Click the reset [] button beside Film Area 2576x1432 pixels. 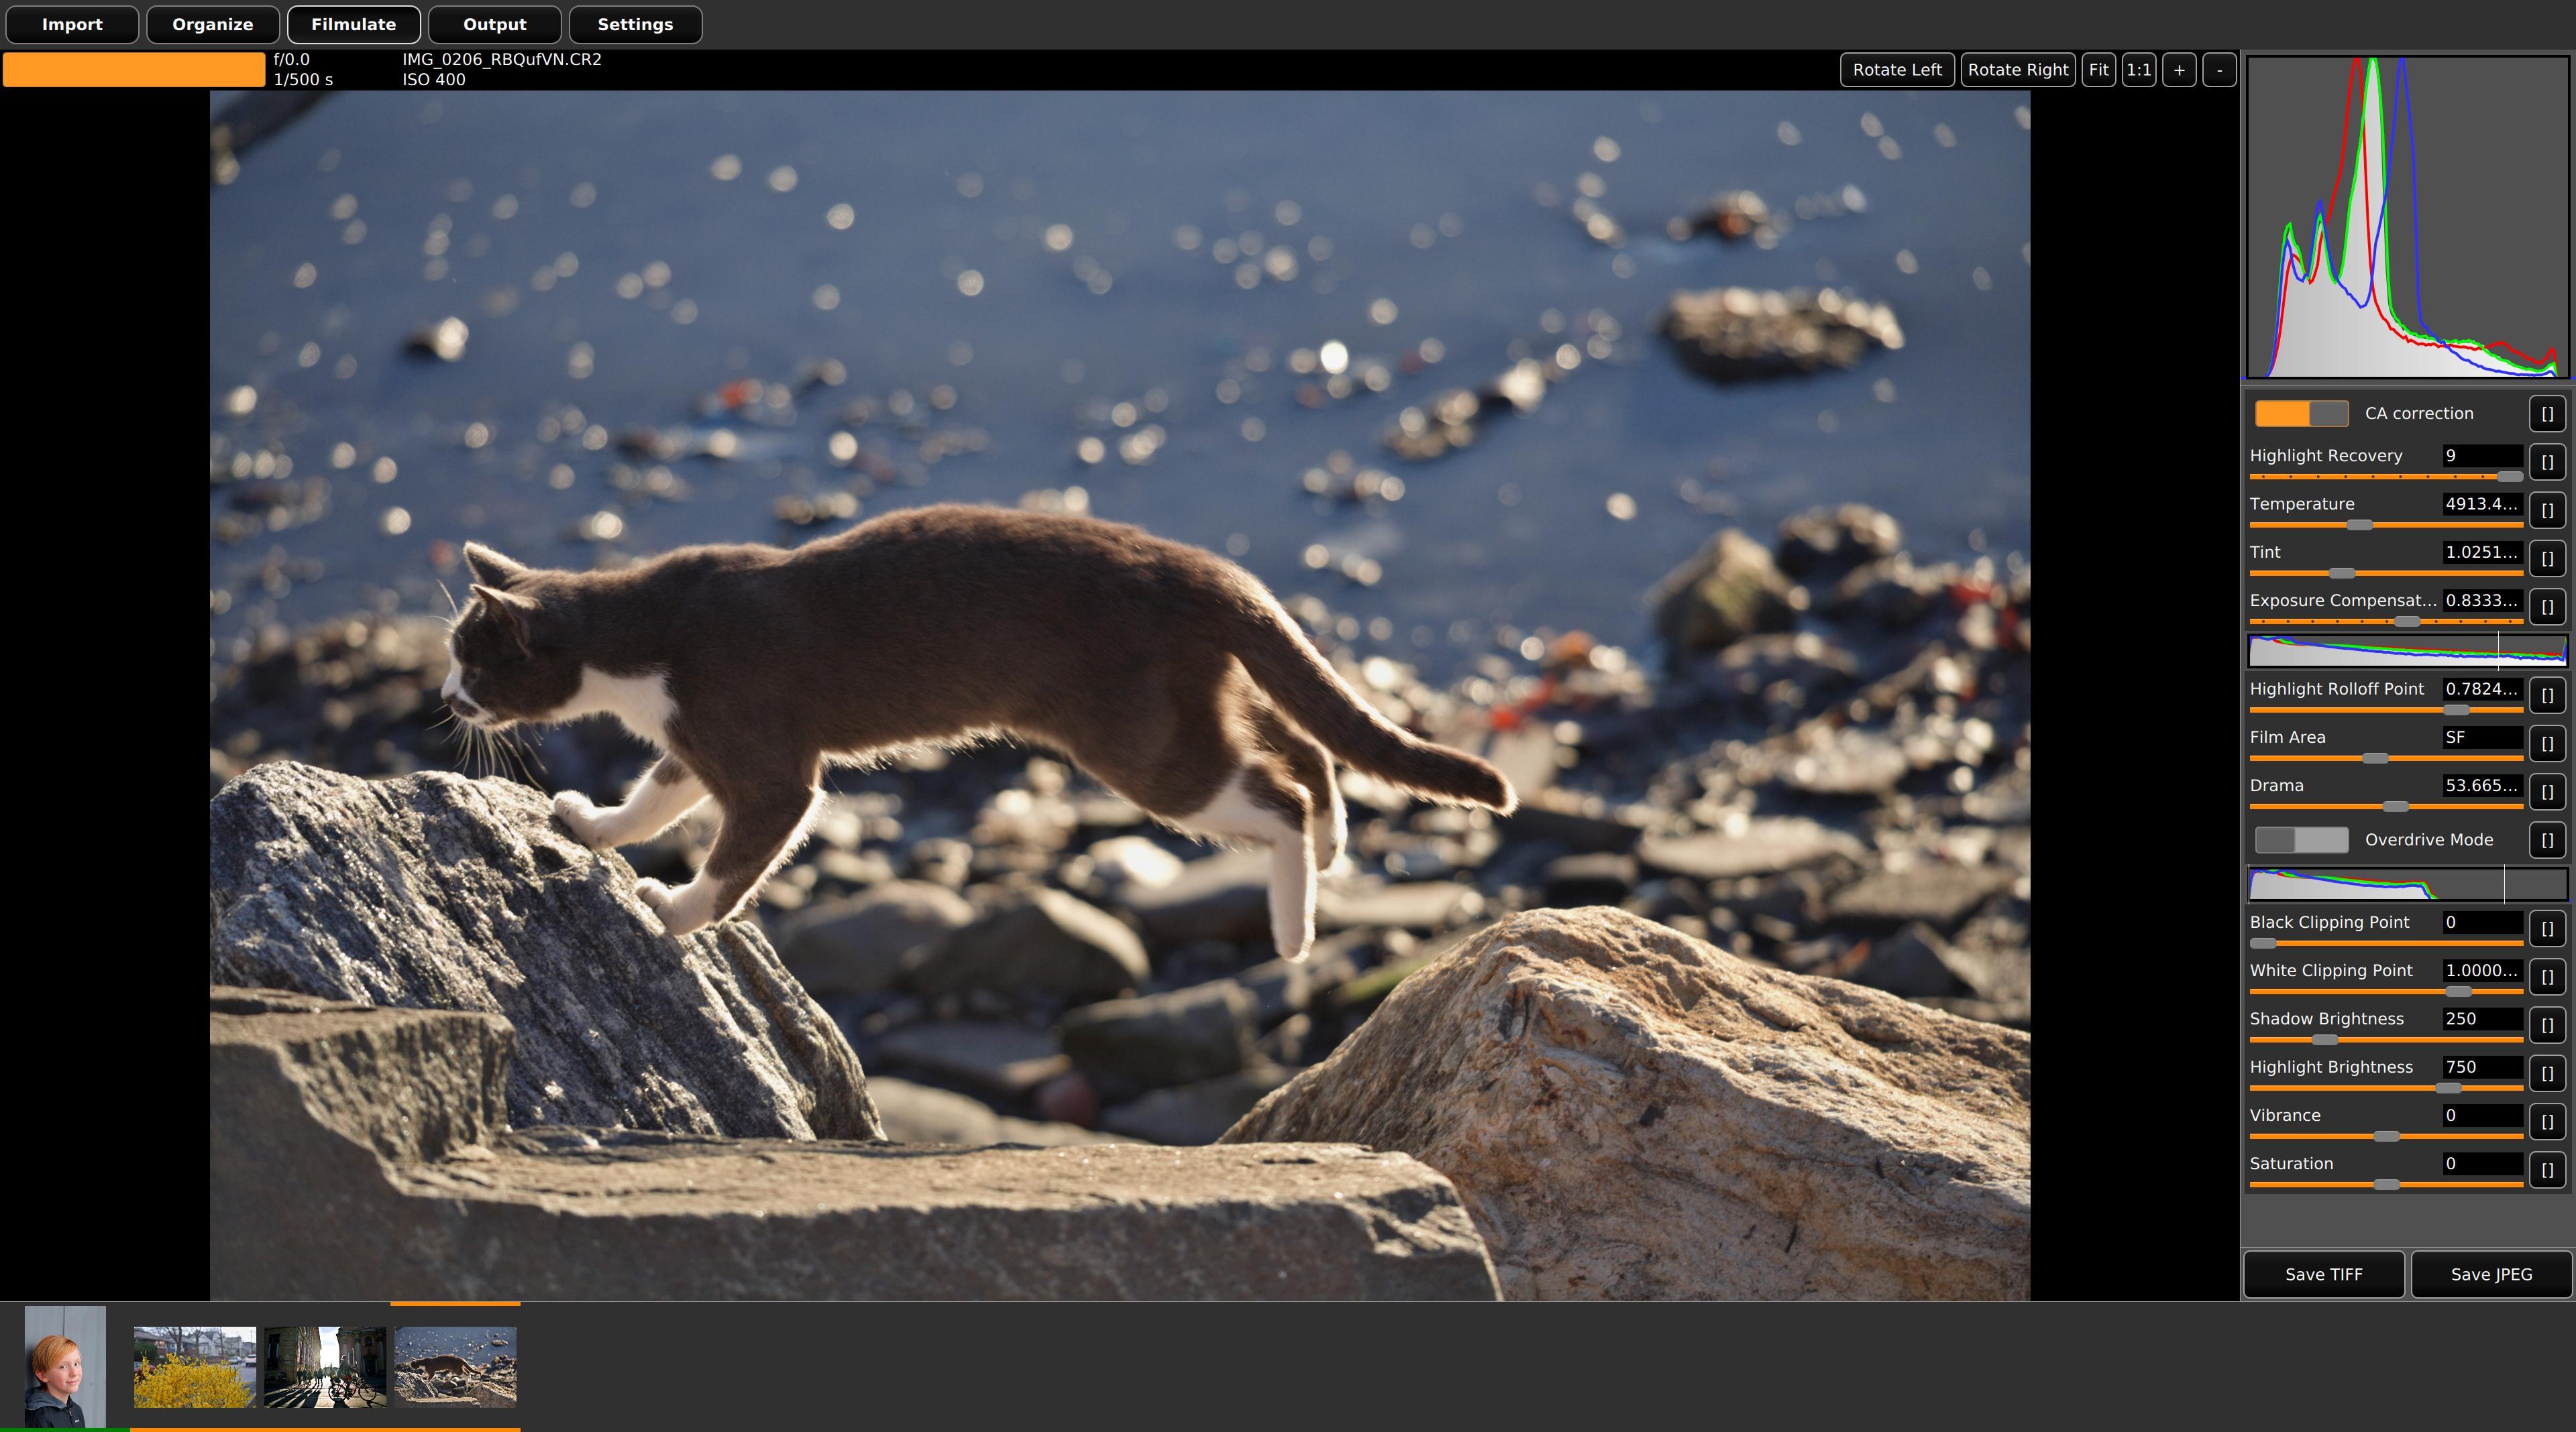(2547, 743)
